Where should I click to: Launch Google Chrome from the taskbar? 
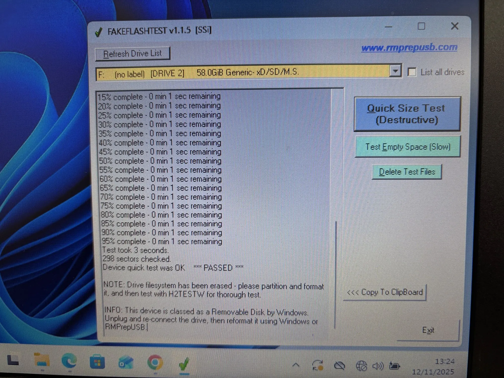(155, 363)
